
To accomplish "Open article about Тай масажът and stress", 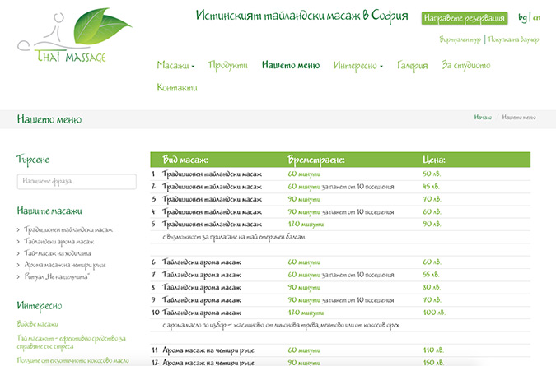I will point(72,342).
